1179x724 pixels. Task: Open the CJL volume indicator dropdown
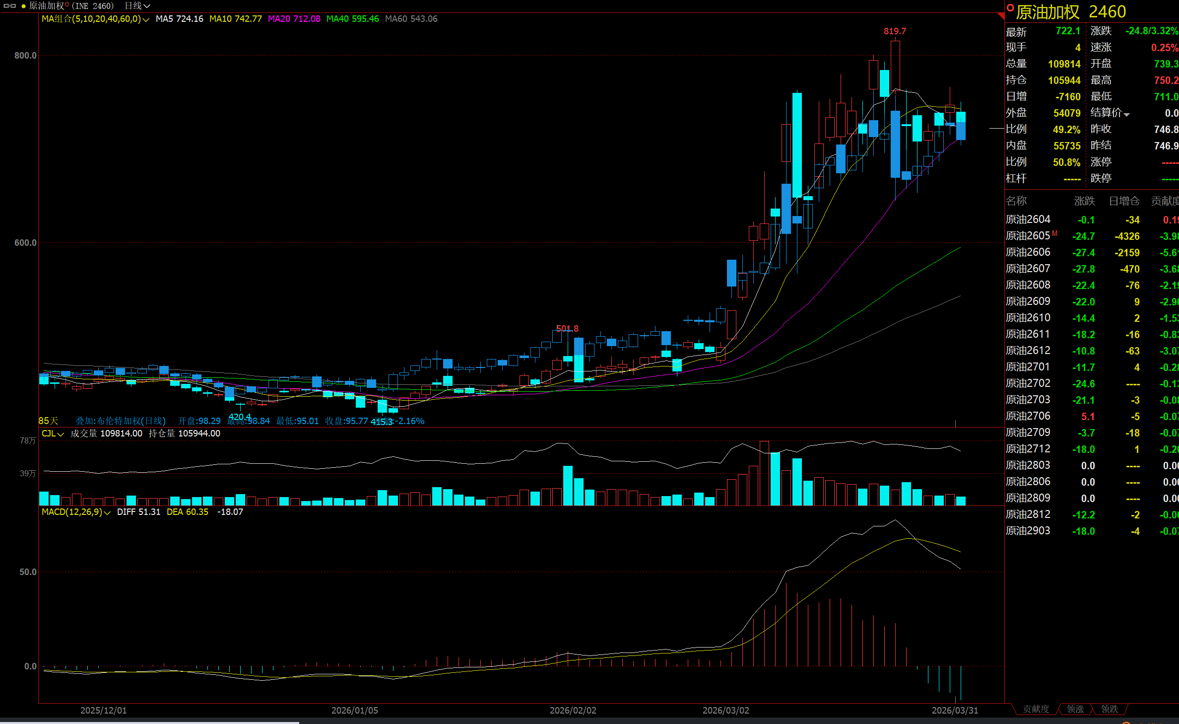tap(61, 434)
